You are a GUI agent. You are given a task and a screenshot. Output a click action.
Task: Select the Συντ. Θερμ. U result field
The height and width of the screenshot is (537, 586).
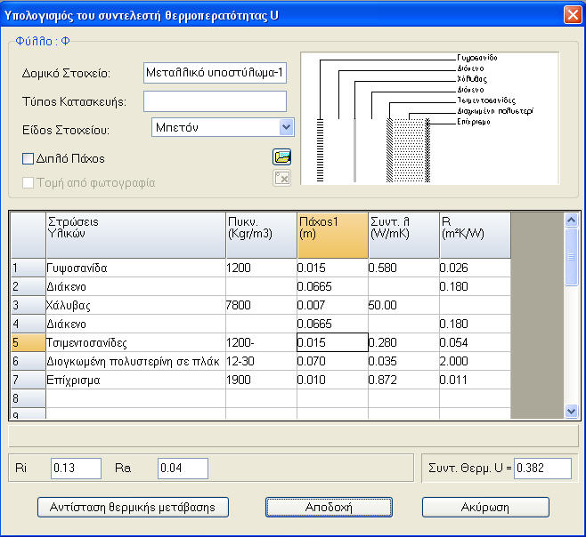tap(542, 468)
